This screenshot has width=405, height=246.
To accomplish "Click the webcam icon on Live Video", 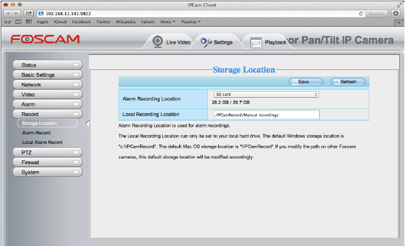I will 157,41.
